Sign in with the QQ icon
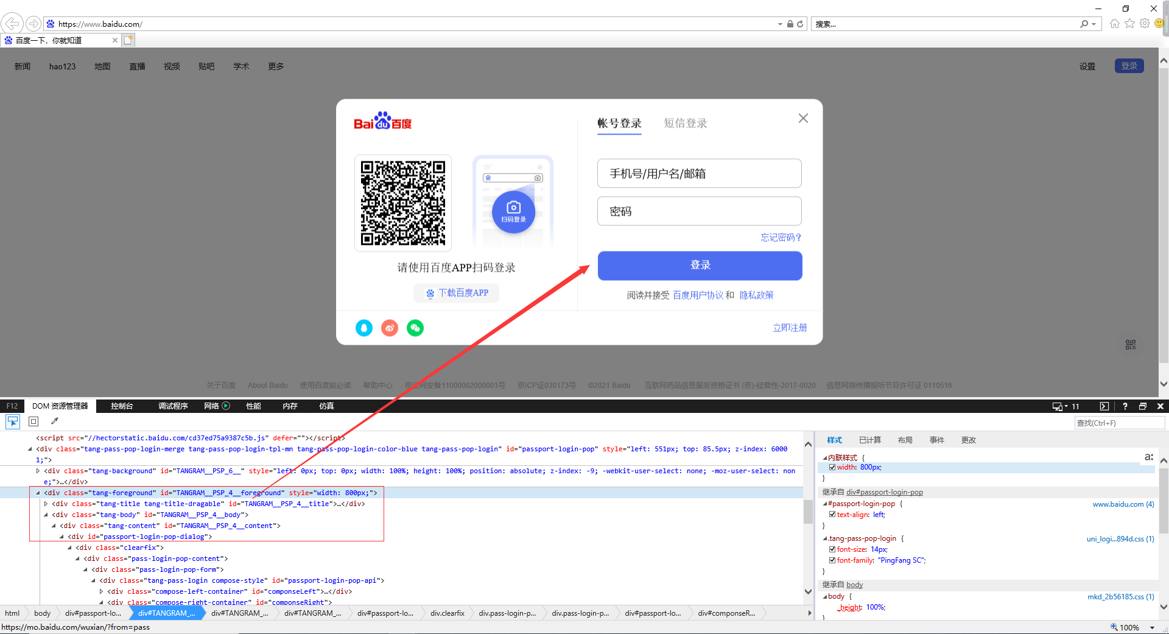The height and width of the screenshot is (634, 1169). tap(363, 328)
